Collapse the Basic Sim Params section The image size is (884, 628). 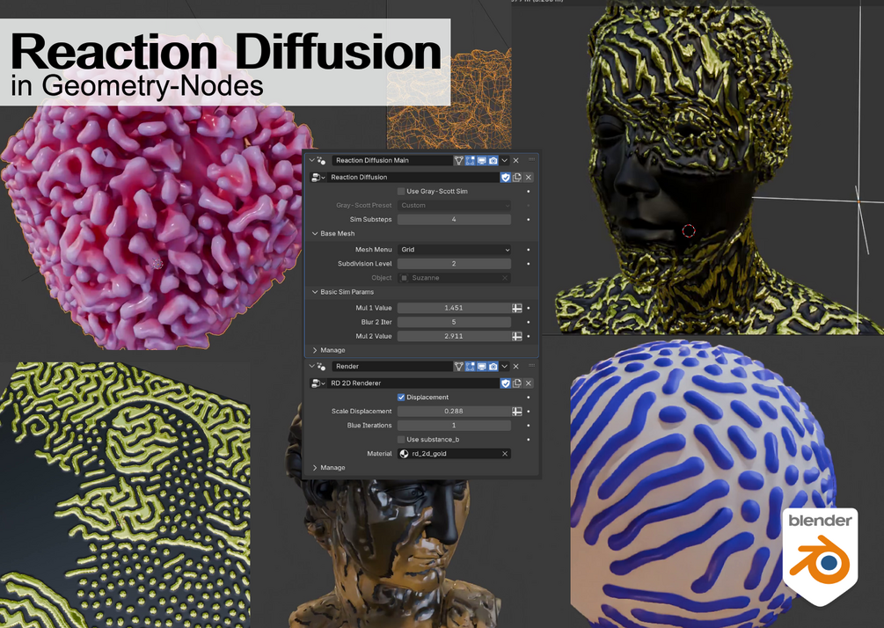315,292
